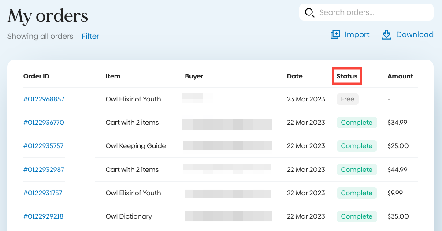Click the Order ID column header
442x231 pixels.
click(x=36, y=76)
